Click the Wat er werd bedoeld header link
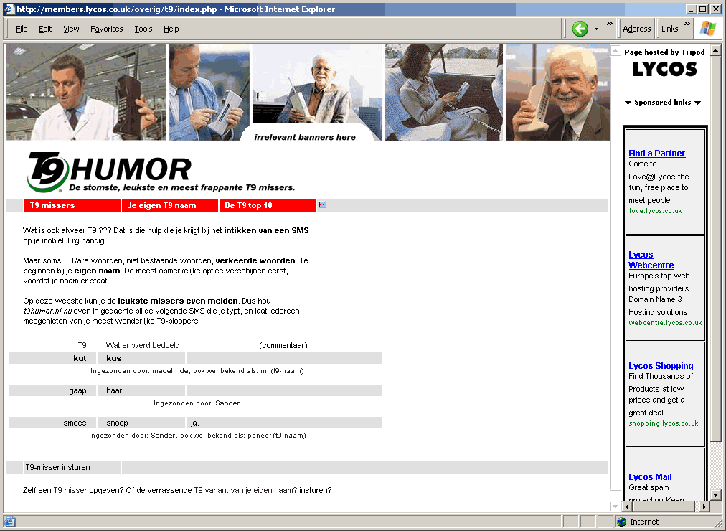Viewport: 726px width, 531px height. 143,345
